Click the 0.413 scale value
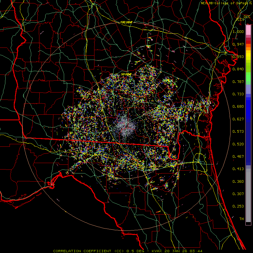253x253 pixels. [x=238, y=169]
